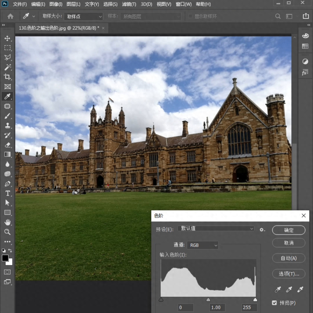
Task: Select the Brush tool
Action: [x=7, y=116]
